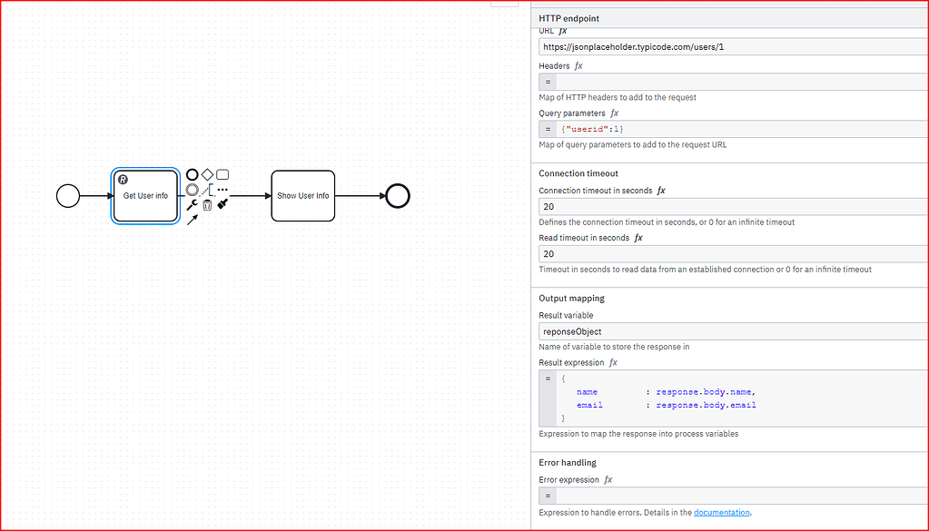Toggle FEEL icon for Error expression
Screen dimensions: 929x531
coord(608,480)
